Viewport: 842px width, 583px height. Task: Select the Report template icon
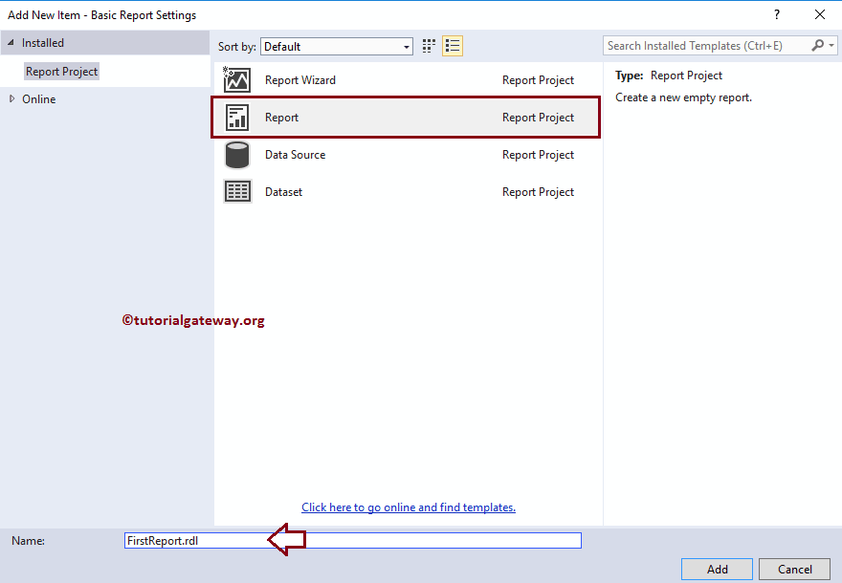coord(236,117)
